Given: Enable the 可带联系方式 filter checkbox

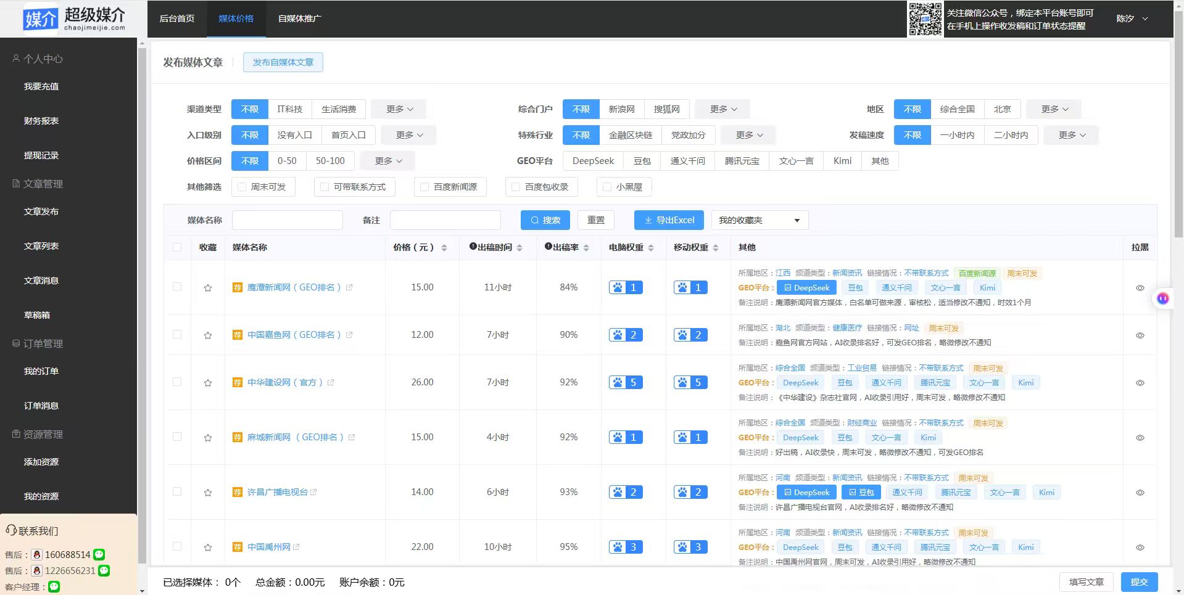Looking at the screenshot, I should [325, 187].
